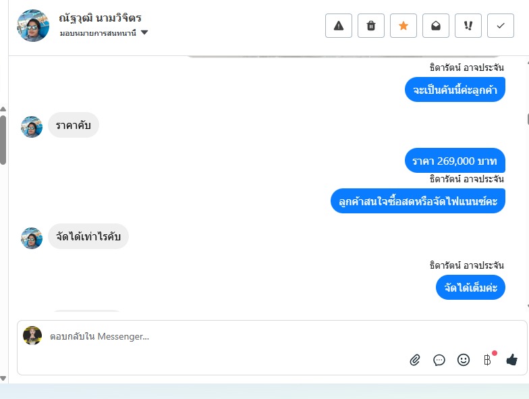Click the left panel scrollbar thumb
The width and height of the screenshot is (529, 399).
[x=3, y=140]
